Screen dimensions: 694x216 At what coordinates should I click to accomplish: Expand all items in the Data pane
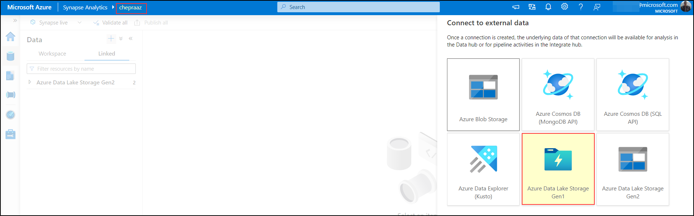pos(121,39)
